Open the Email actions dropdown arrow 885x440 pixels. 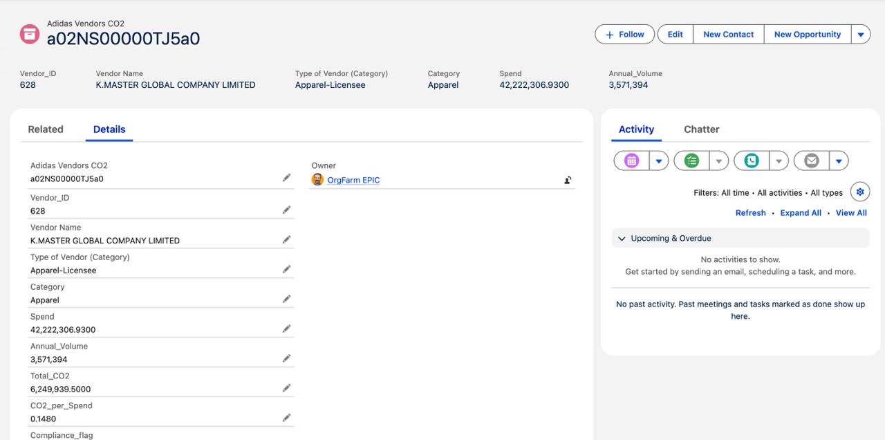click(839, 161)
